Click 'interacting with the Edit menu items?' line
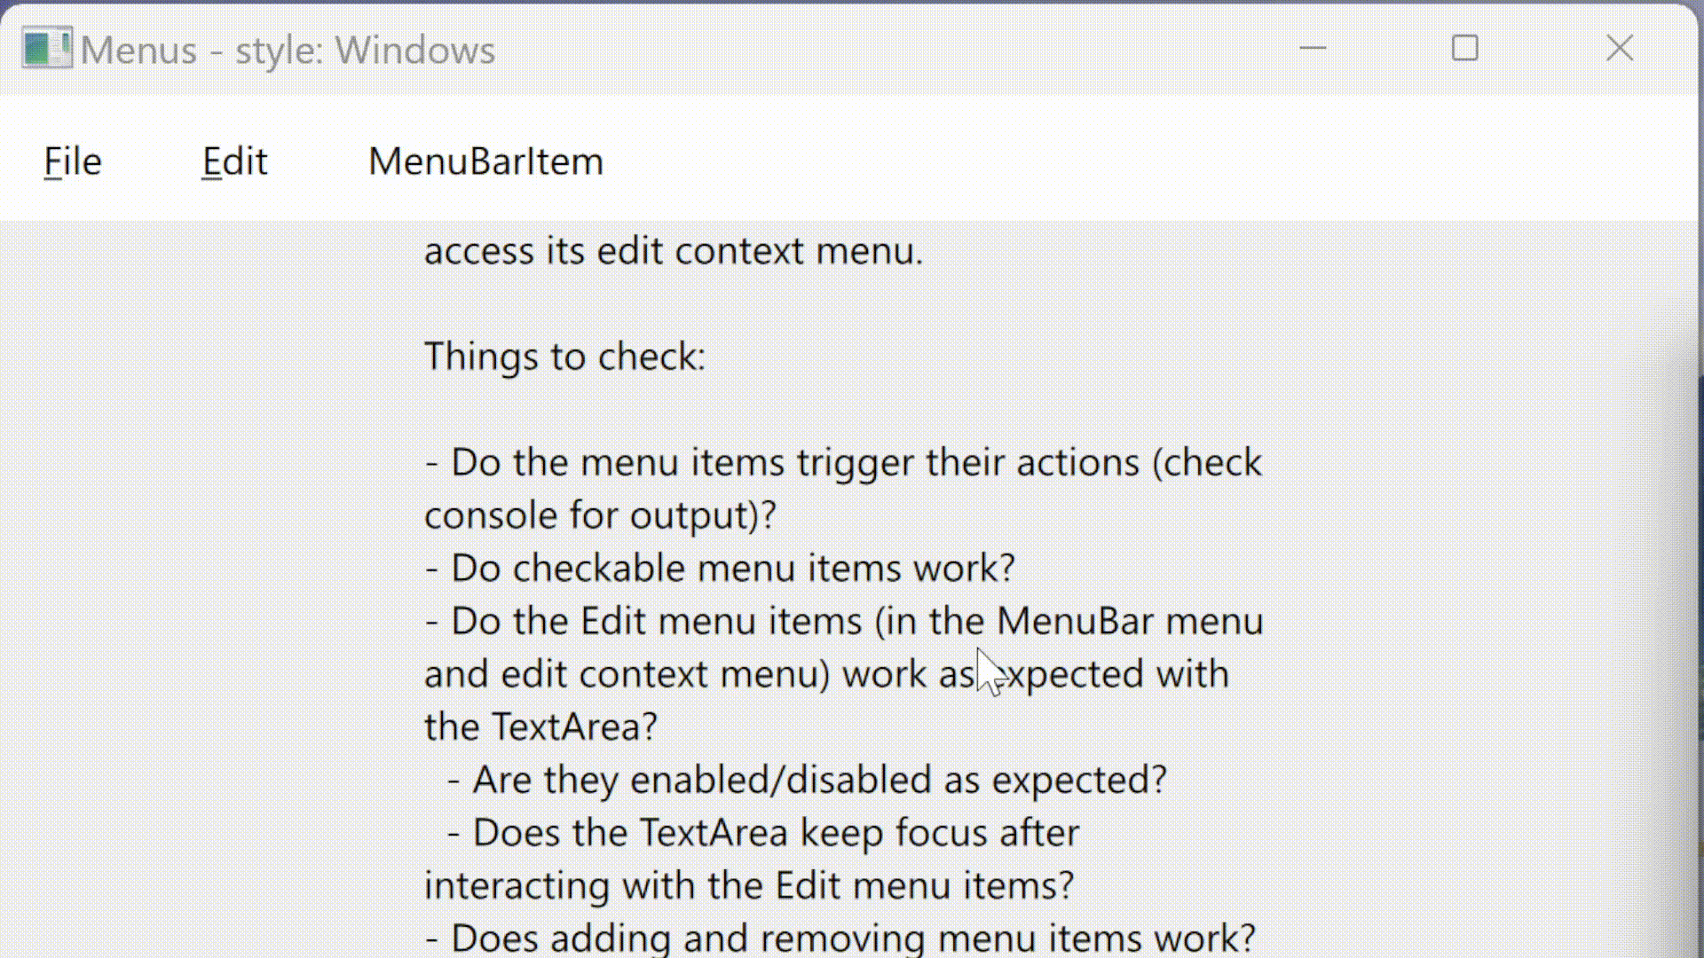 pos(749,885)
